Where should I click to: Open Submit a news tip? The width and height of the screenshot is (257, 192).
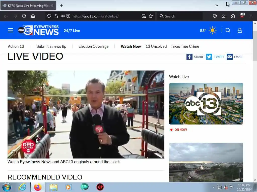51,46
